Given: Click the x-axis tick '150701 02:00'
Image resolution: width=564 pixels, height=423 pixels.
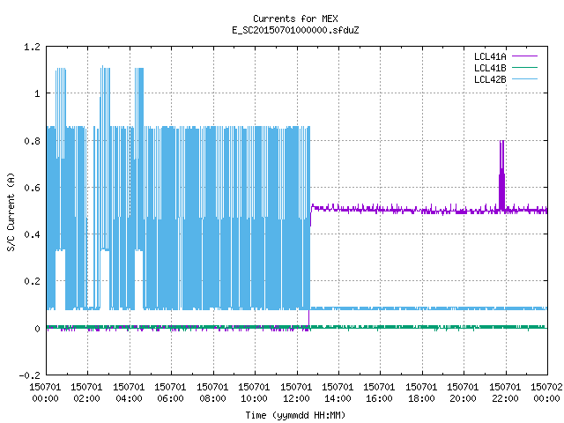Looking at the screenshot, I should tap(87, 393).
